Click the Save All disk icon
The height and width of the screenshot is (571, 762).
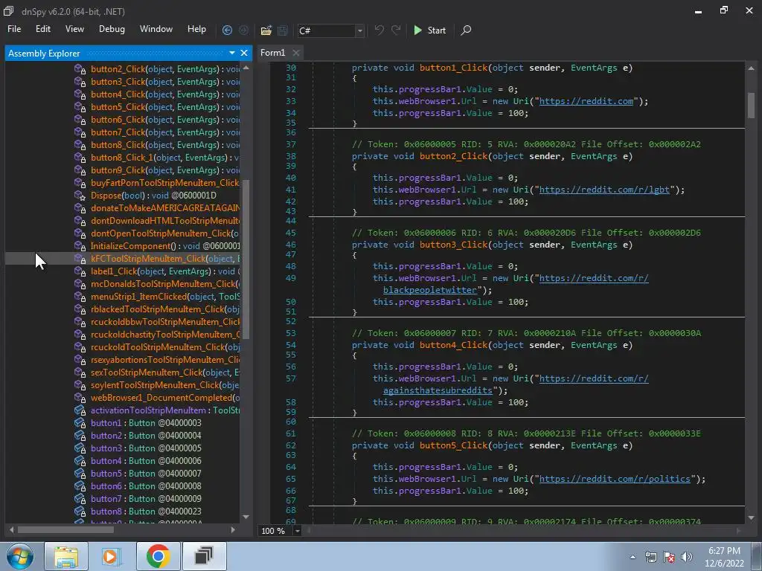[x=282, y=30]
